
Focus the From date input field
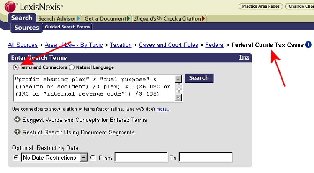141,157
